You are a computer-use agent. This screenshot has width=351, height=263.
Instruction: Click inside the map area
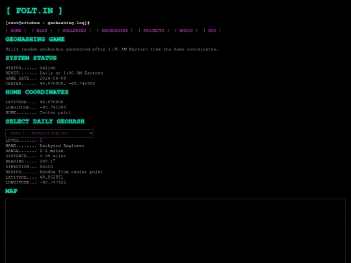coord(175,231)
